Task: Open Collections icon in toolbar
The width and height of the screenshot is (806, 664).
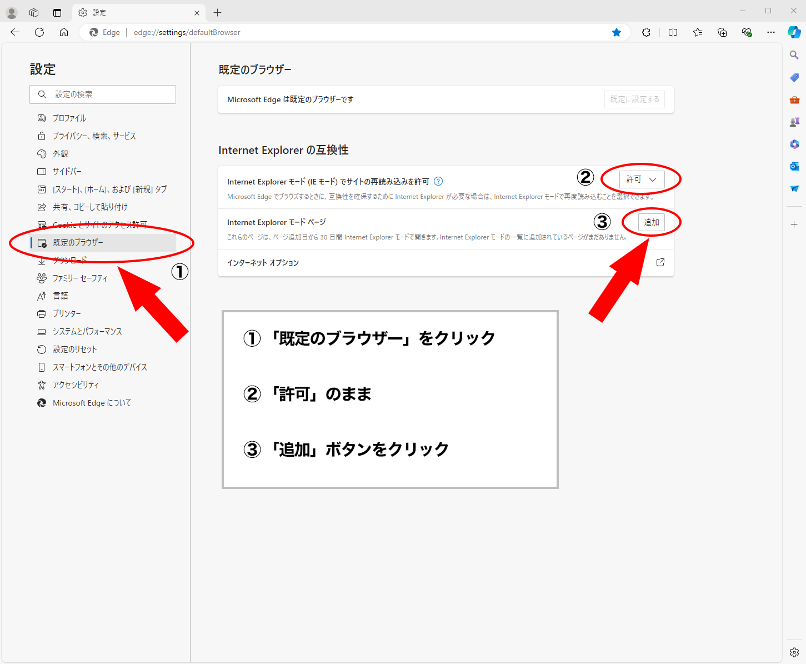Action: coord(722,32)
